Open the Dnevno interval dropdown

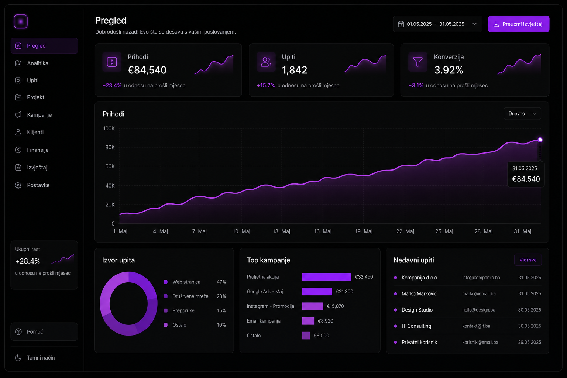(x=522, y=114)
